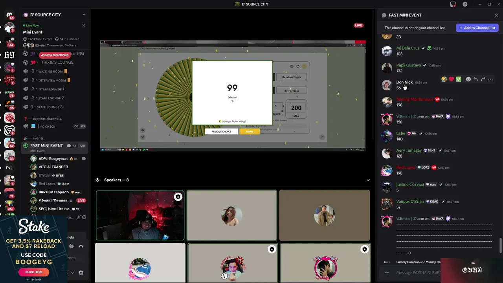Collapse the Speakers — 8 section
The height and width of the screenshot is (283, 503).
[x=368, y=180]
